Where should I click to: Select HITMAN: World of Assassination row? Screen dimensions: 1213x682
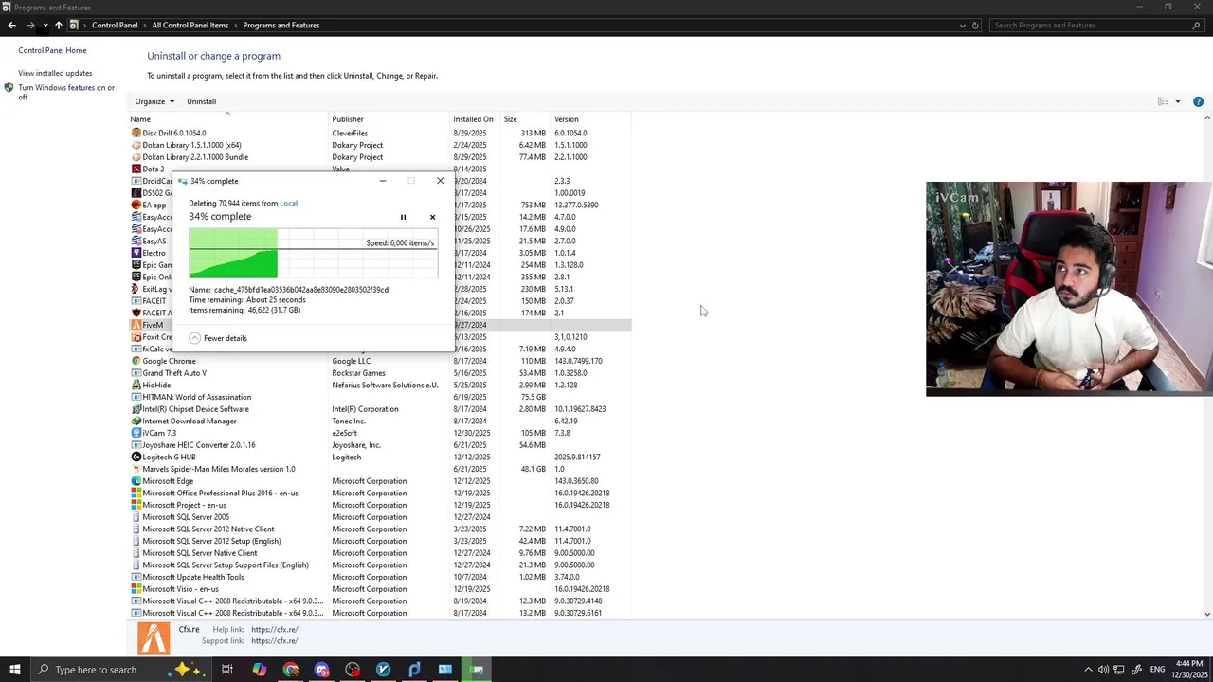pyautogui.click(x=380, y=397)
